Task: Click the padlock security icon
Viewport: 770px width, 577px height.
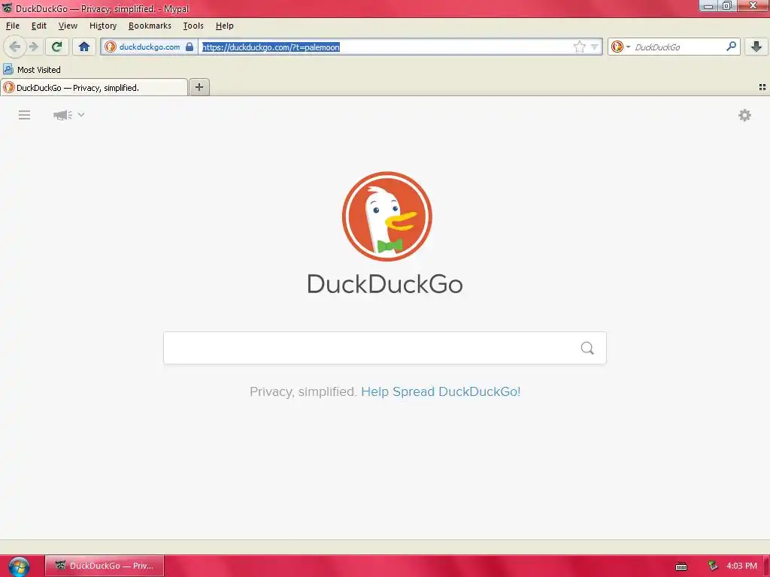Action: point(189,47)
